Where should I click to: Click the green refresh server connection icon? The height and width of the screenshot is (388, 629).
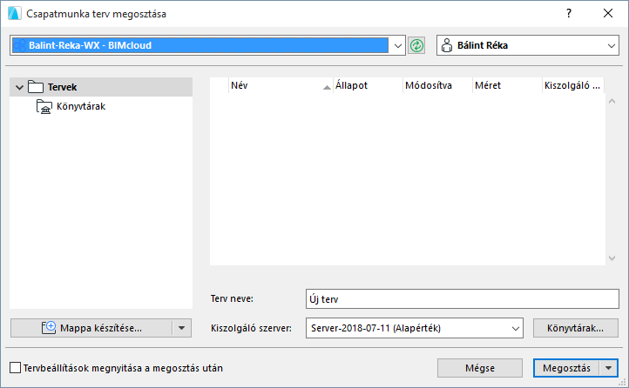[x=416, y=45]
